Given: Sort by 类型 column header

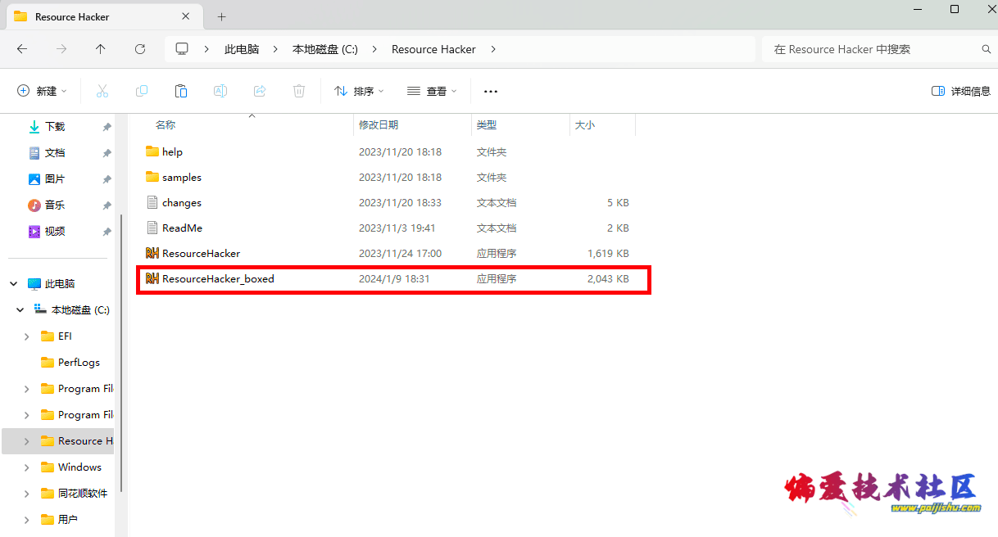Looking at the screenshot, I should coord(487,125).
